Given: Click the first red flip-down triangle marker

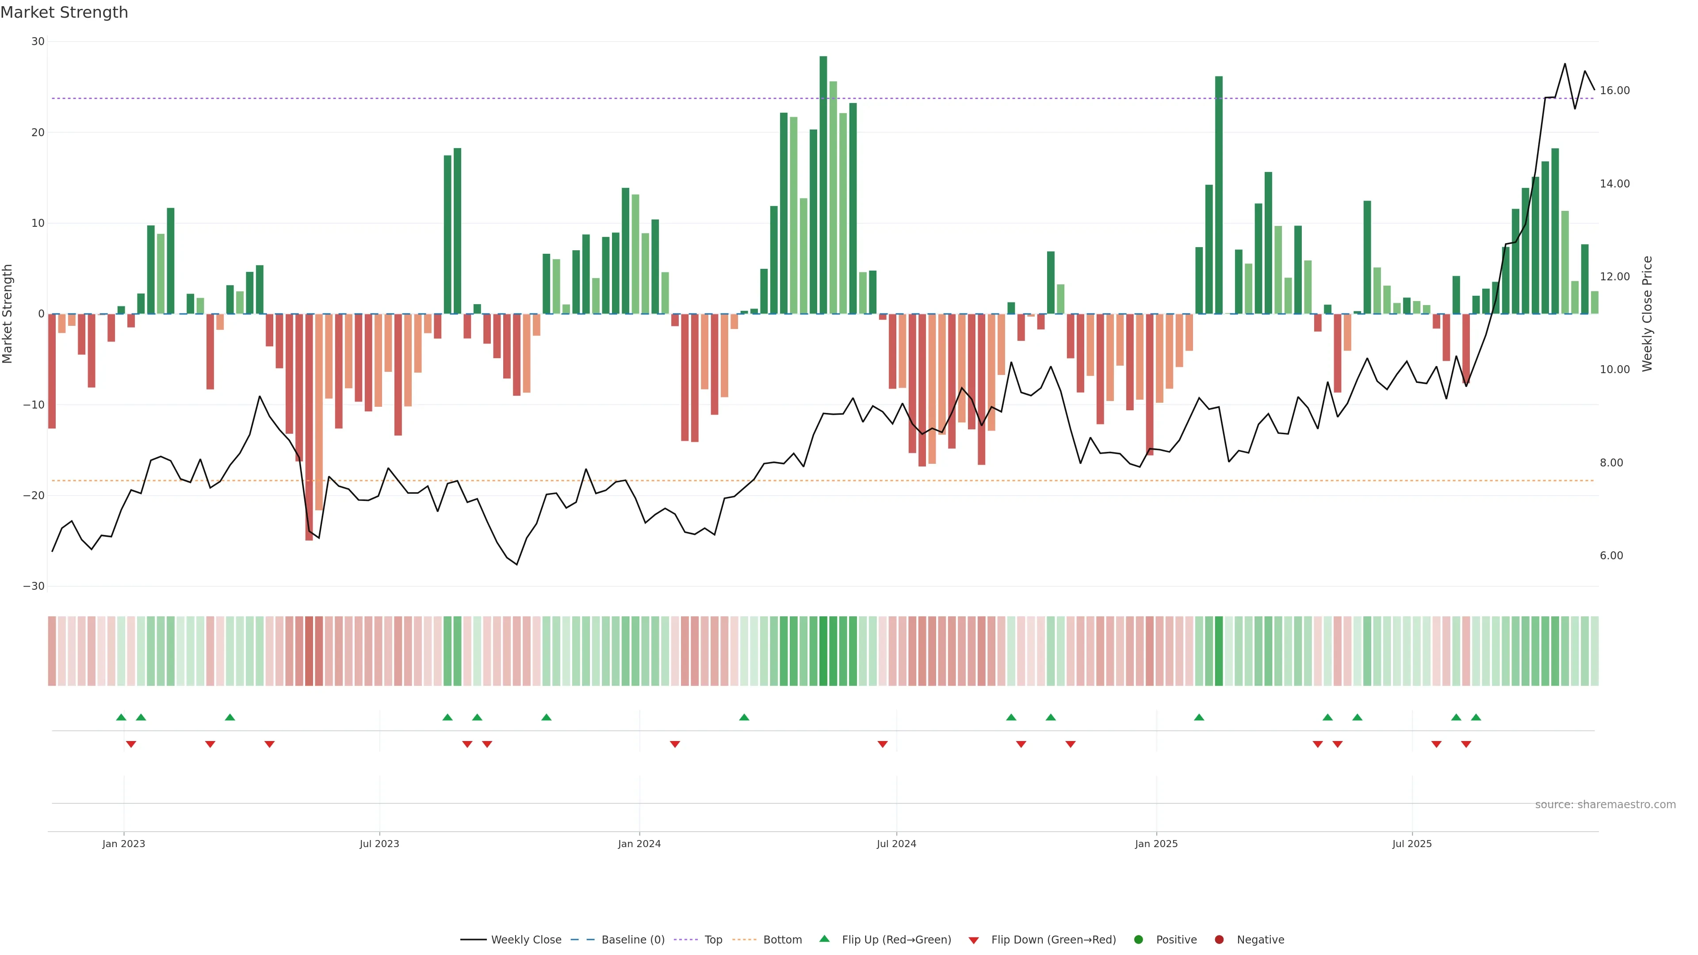Looking at the screenshot, I should tap(130, 744).
